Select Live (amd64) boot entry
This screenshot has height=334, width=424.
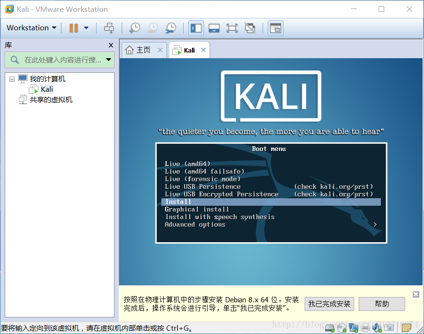click(x=187, y=164)
